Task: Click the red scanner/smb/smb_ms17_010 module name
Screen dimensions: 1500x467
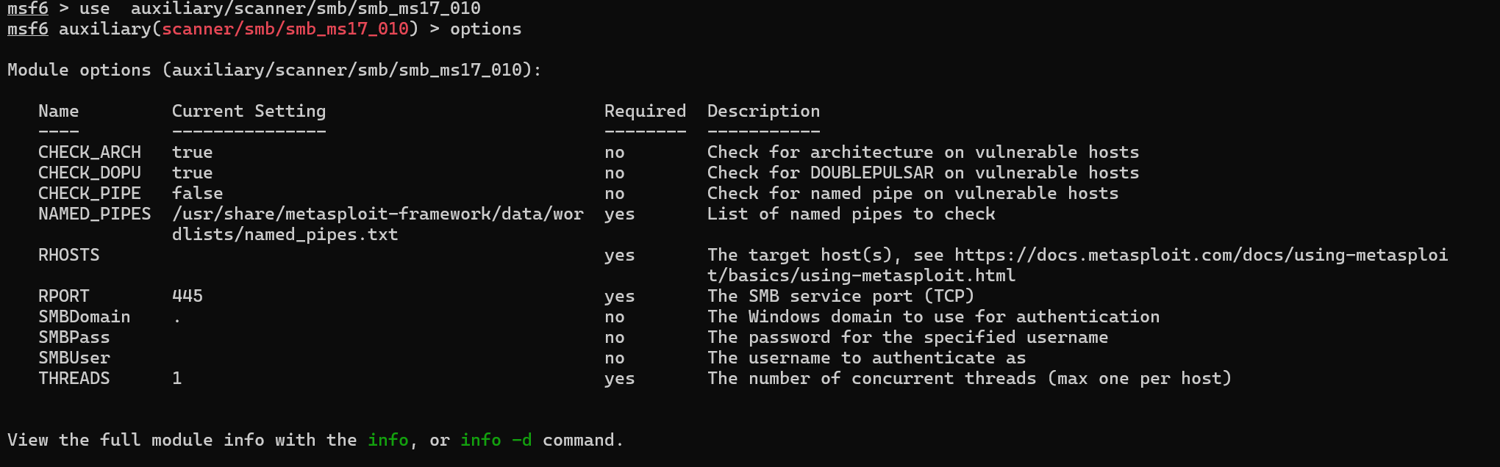Action: (285, 29)
